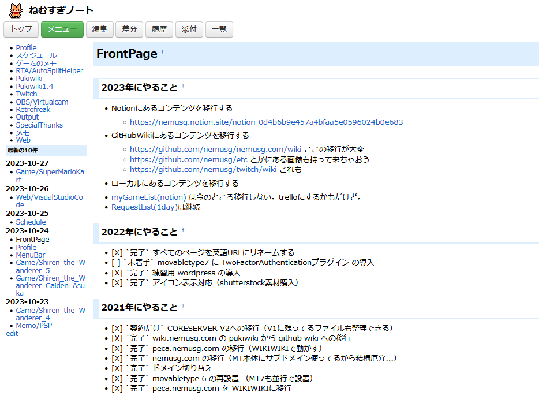Open the OBS/Virtualcam sidebar link
The width and height of the screenshot is (539, 399).
(x=42, y=102)
